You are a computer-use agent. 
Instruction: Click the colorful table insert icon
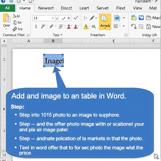134,18
